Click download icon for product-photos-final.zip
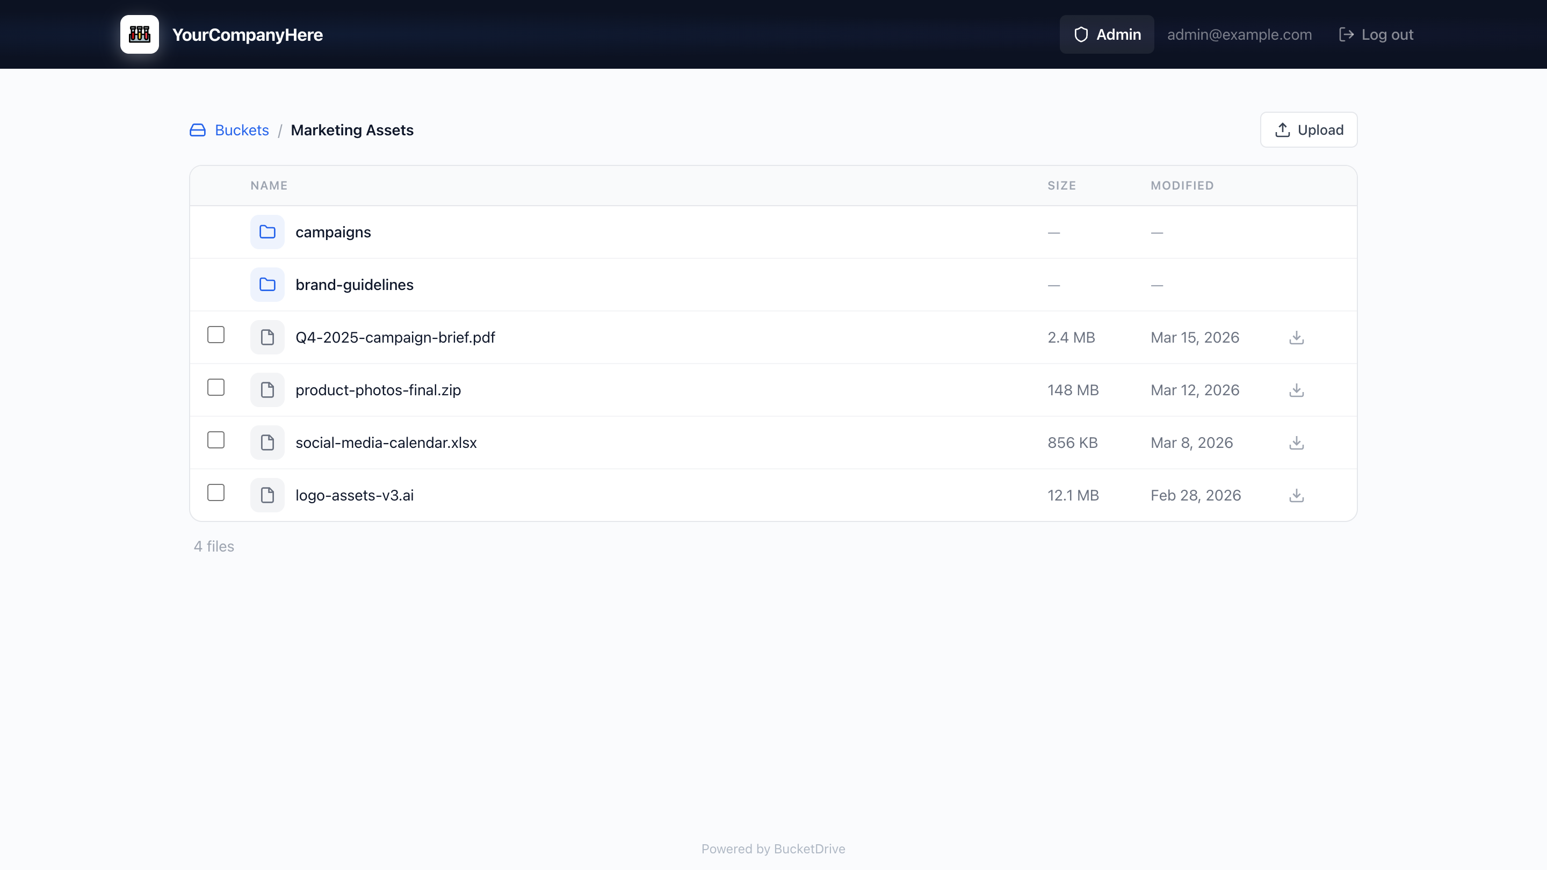The width and height of the screenshot is (1547, 870). 1296,390
